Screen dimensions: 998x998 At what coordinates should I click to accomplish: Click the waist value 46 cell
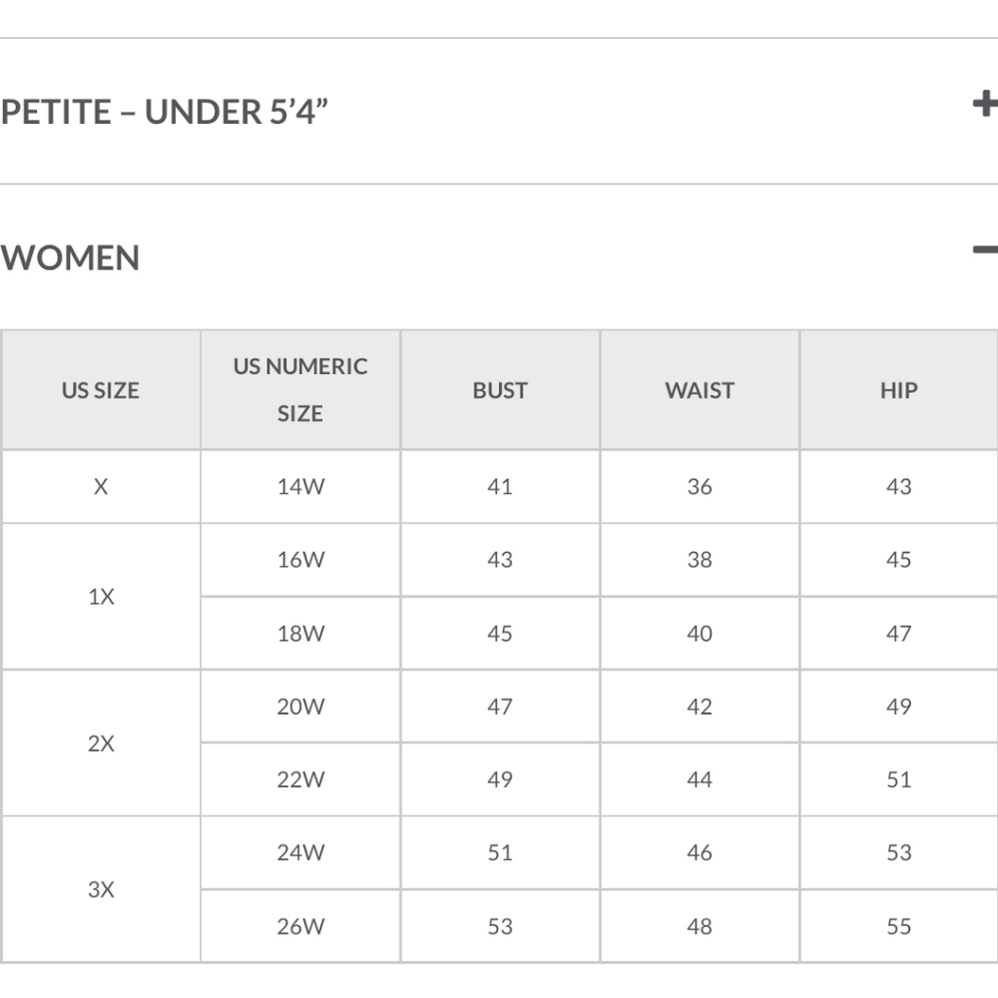[700, 853]
